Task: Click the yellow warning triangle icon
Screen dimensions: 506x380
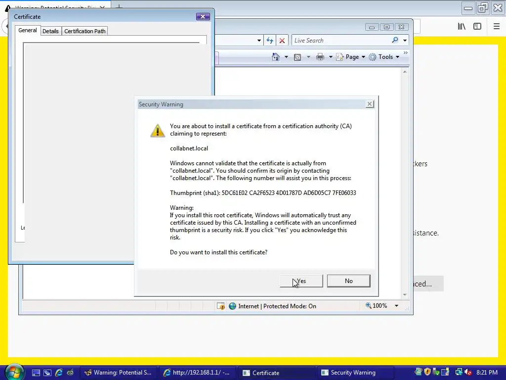Action: pos(158,131)
